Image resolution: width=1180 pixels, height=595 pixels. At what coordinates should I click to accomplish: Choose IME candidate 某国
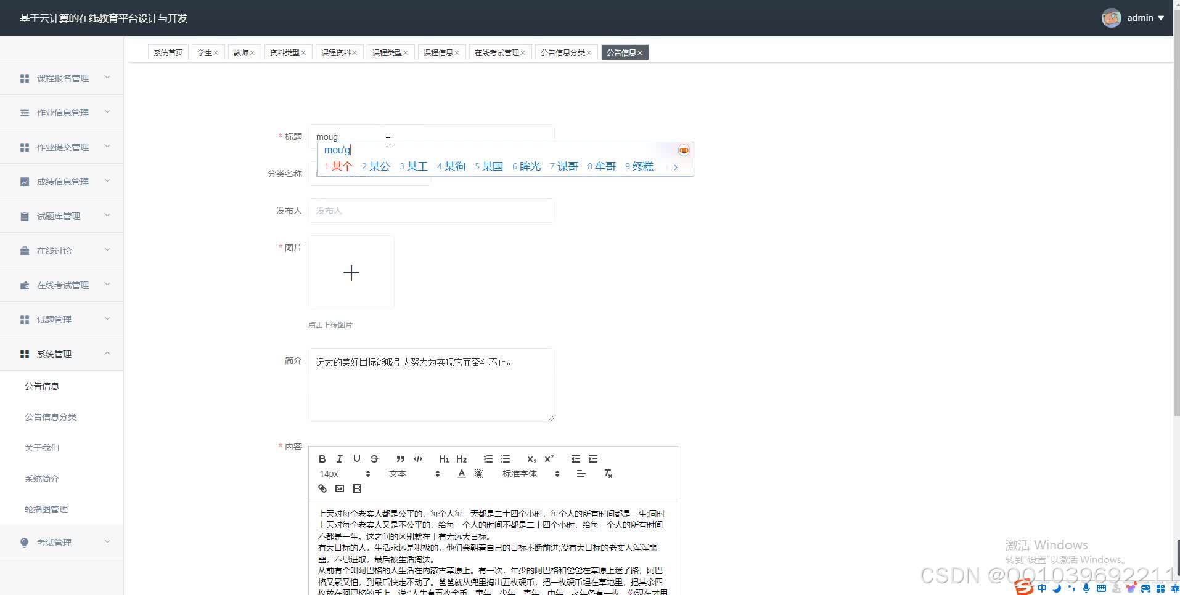pyautogui.click(x=489, y=166)
